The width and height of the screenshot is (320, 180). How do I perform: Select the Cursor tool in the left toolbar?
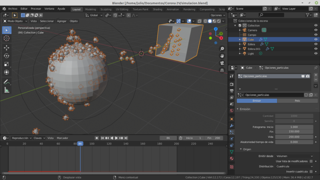click(x=6, y=38)
